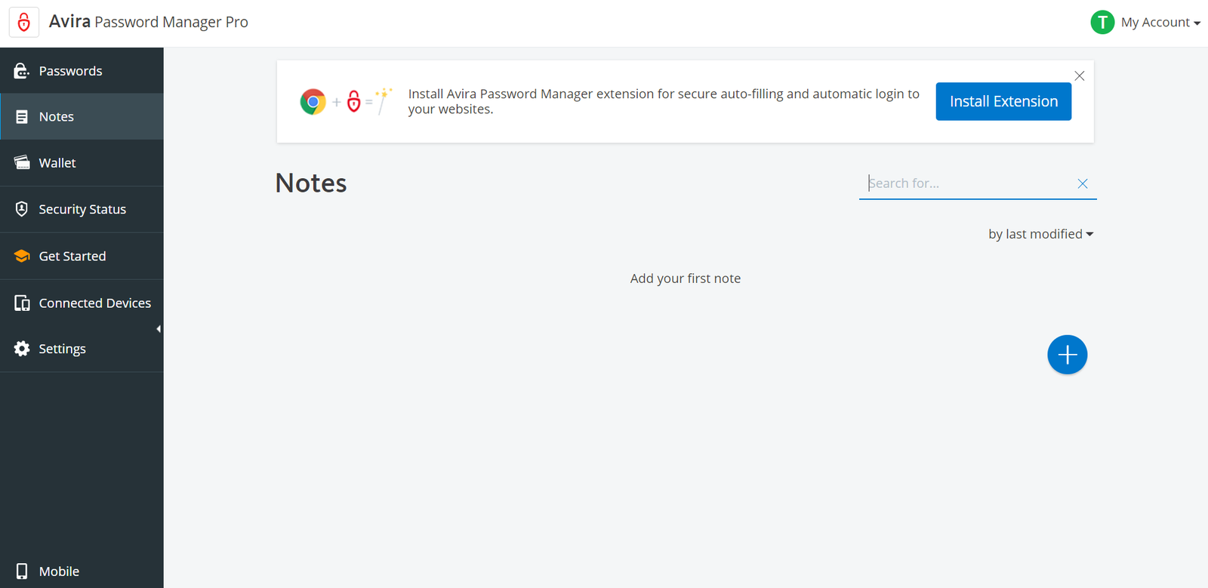The image size is (1208, 588).
Task: Click the blue plus add note button
Action: click(x=1067, y=355)
